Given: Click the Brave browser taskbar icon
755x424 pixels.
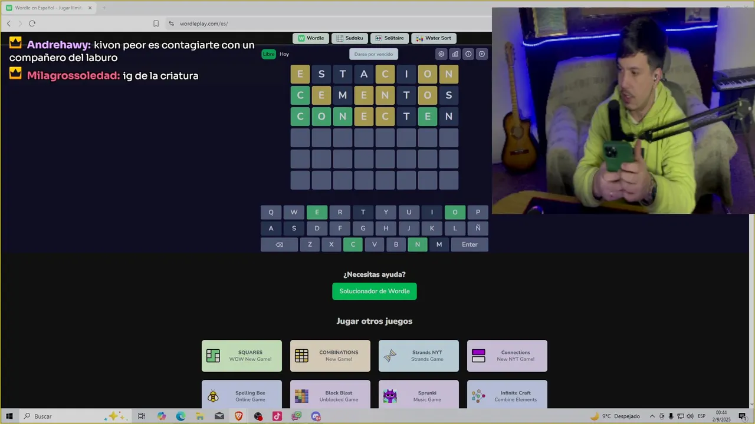Looking at the screenshot, I should pos(239,416).
